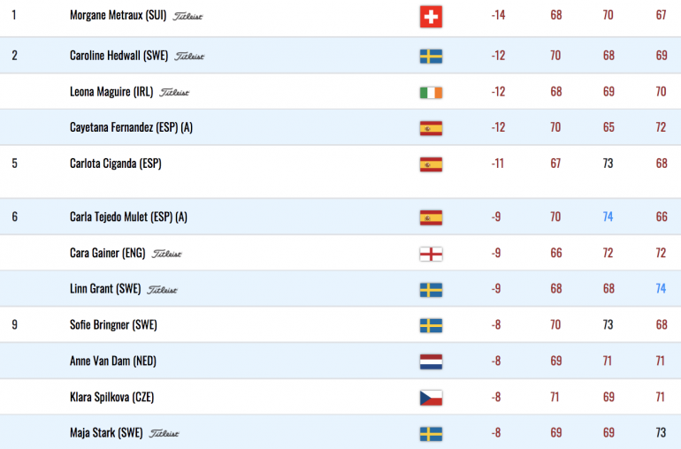Viewport: 681px width, 449px height.
Task: Click Carla Tejedo Mulet's blue 74 score
Action: (608, 217)
